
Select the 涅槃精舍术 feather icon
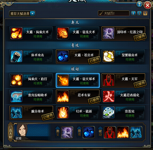click(108, 56)
